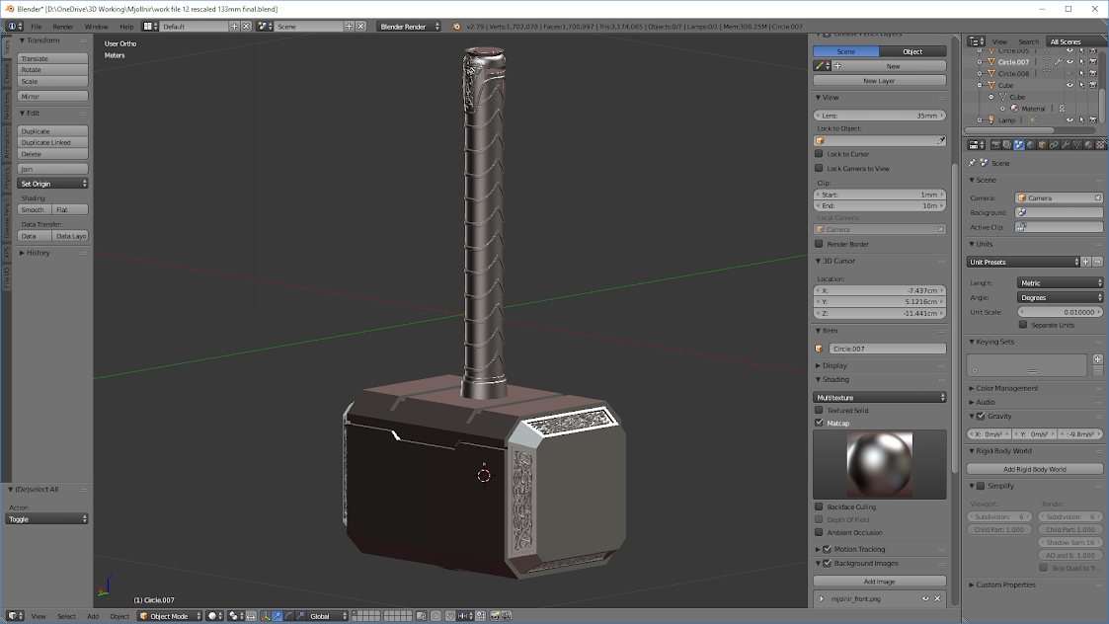Click the Smooth shading button
Screen dimensions: 1109x624
[x=34, y=209]
